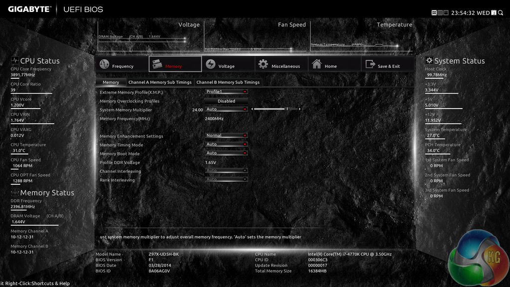Click the split-window layout icon in top bar

click(x=446, y=12)
